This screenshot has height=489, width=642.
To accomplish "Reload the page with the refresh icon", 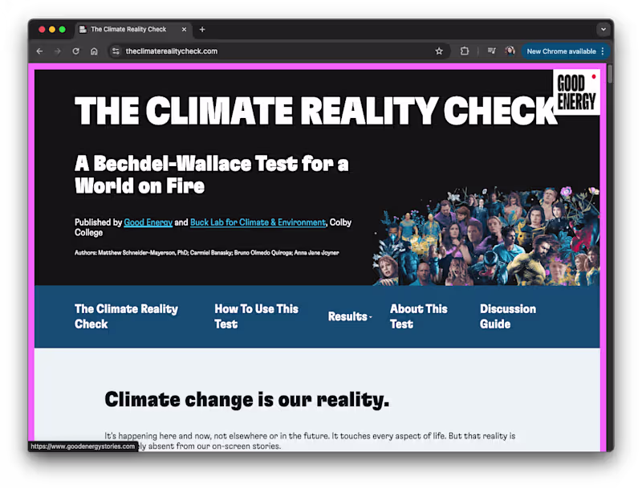I will pyautogui.click(x=75, y=51).
